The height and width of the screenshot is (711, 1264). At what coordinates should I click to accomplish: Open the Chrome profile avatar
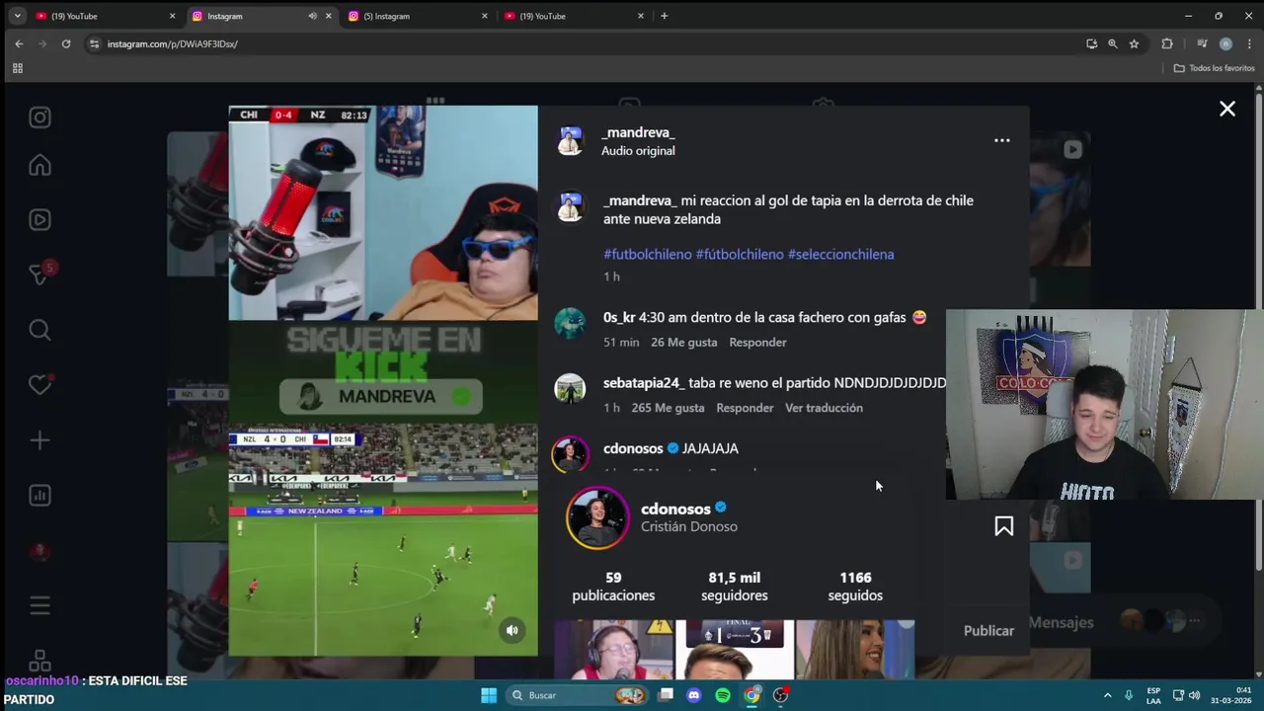tap(1225, 43)
